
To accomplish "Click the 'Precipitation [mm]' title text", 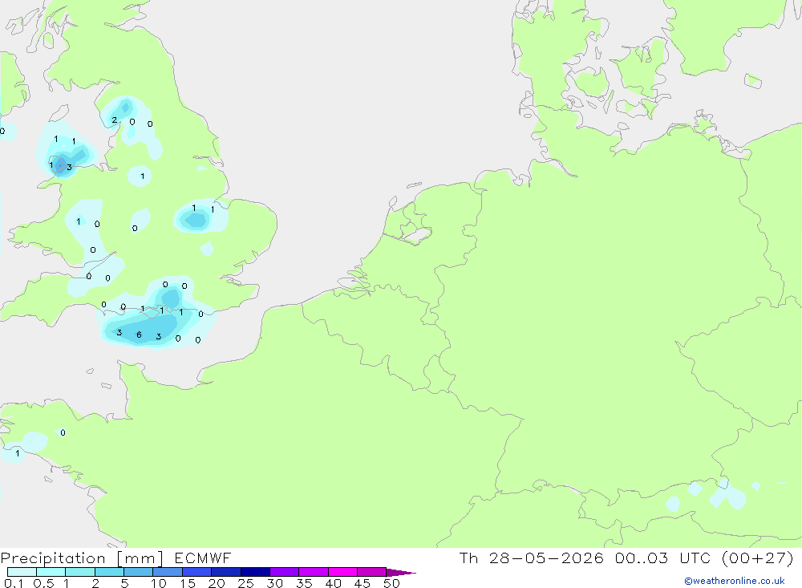I will point(83,558).
